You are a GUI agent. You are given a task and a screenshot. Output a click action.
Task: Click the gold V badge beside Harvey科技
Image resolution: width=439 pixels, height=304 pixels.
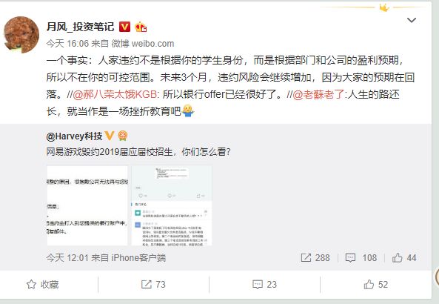tap(109, 136)
